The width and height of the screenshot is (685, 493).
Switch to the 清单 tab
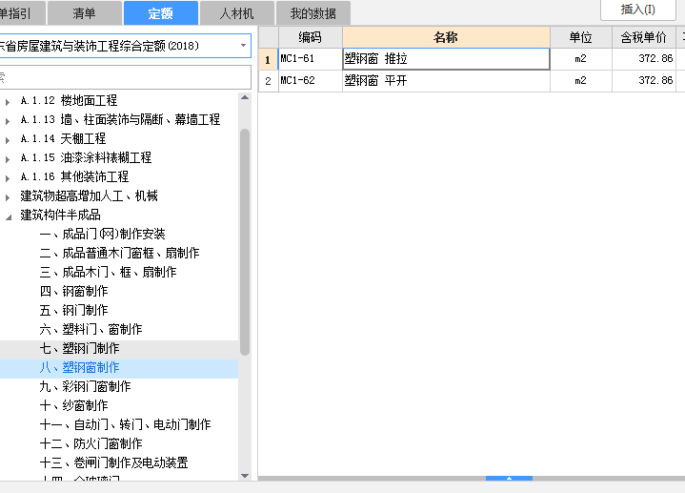pos(84,13)
